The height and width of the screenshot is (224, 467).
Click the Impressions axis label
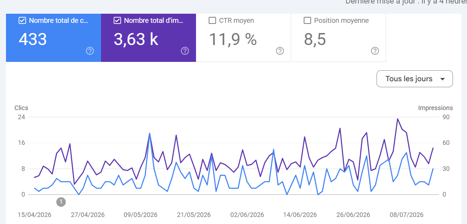coord(435,108)
